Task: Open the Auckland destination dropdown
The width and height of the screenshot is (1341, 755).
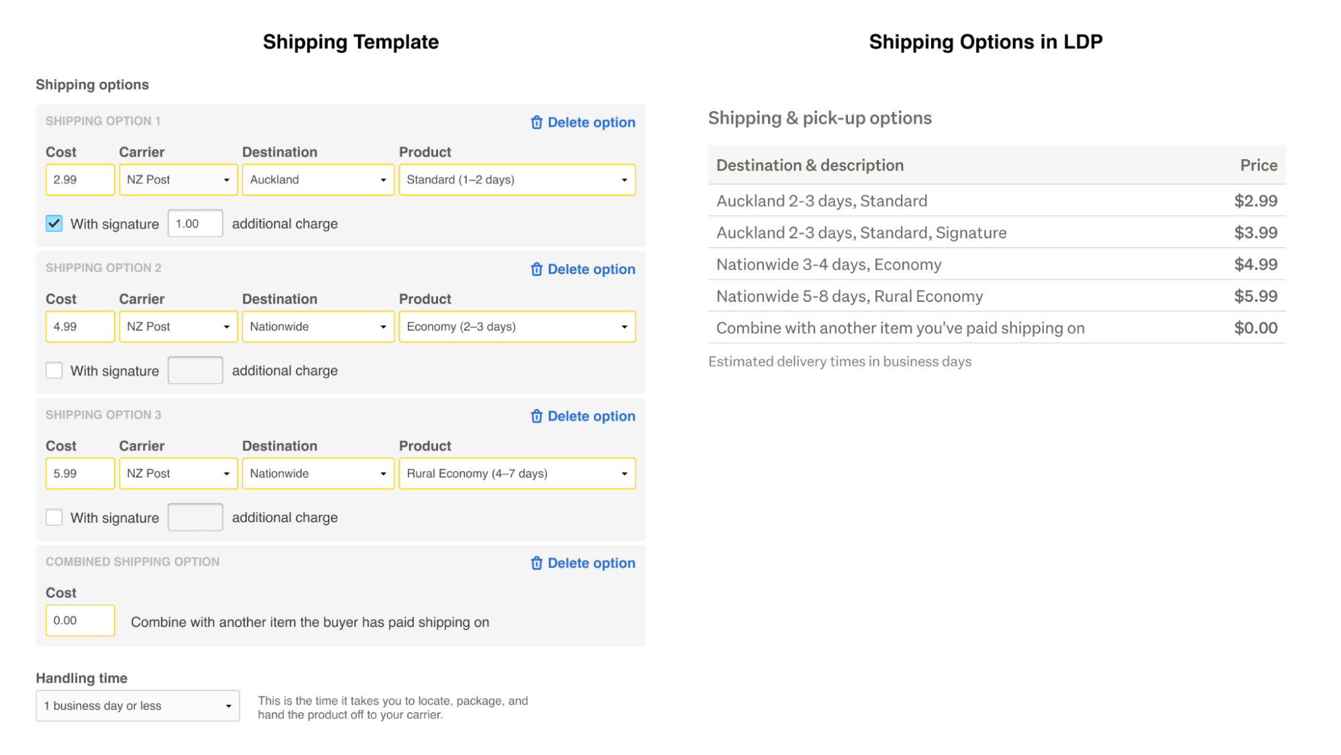Action: pyautogui.click(x=318, y=179)
